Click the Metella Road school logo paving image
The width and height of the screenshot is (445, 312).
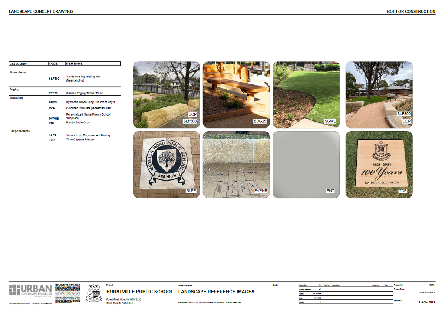point(166,164)
